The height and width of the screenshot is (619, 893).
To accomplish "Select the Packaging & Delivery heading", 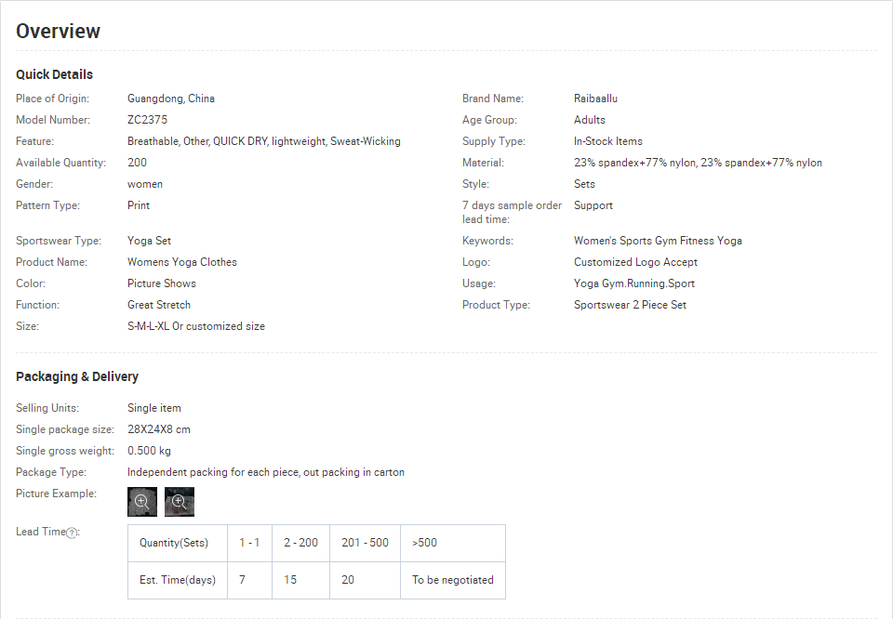I will (77, 376).
